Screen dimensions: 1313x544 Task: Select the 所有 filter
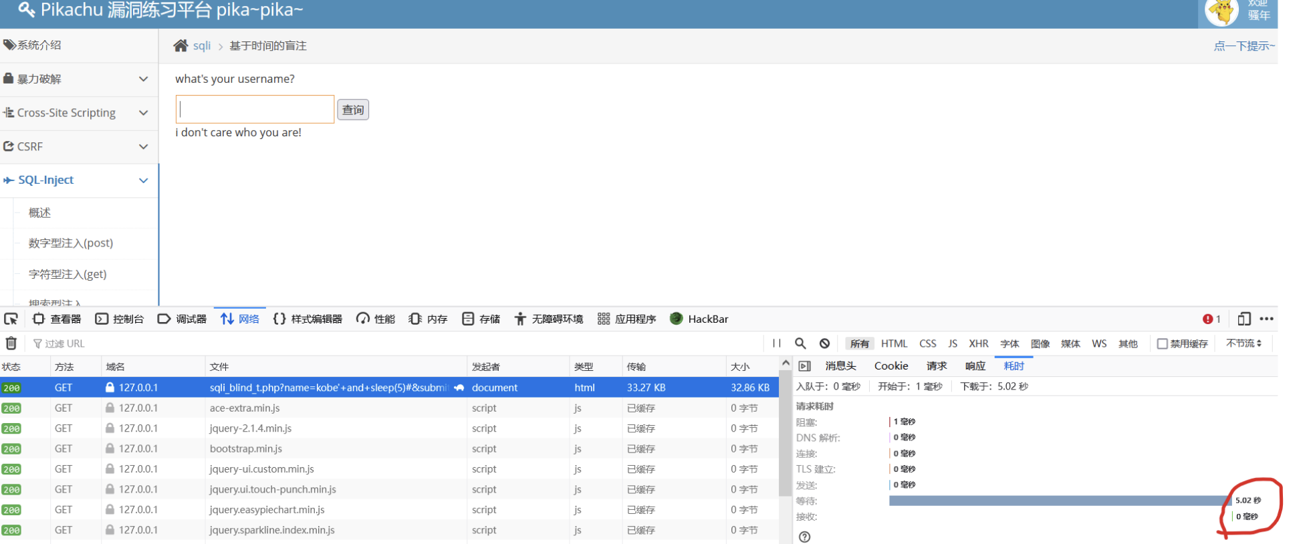[x=860, y=344]
